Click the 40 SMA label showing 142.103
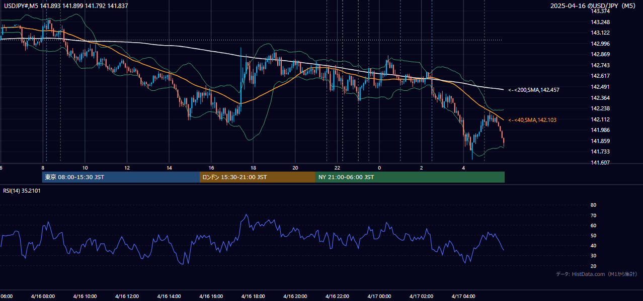The height and width of the screenshot is (301, 643). tap(532, 120)
